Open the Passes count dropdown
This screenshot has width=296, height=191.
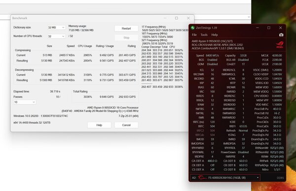[x=25, y=102]
